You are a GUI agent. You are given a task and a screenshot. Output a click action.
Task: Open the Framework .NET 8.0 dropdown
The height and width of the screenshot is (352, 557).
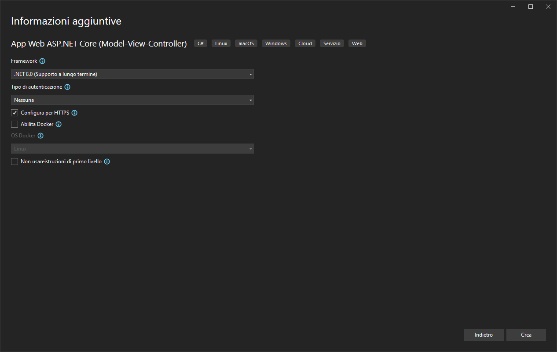tap(132, 74)
